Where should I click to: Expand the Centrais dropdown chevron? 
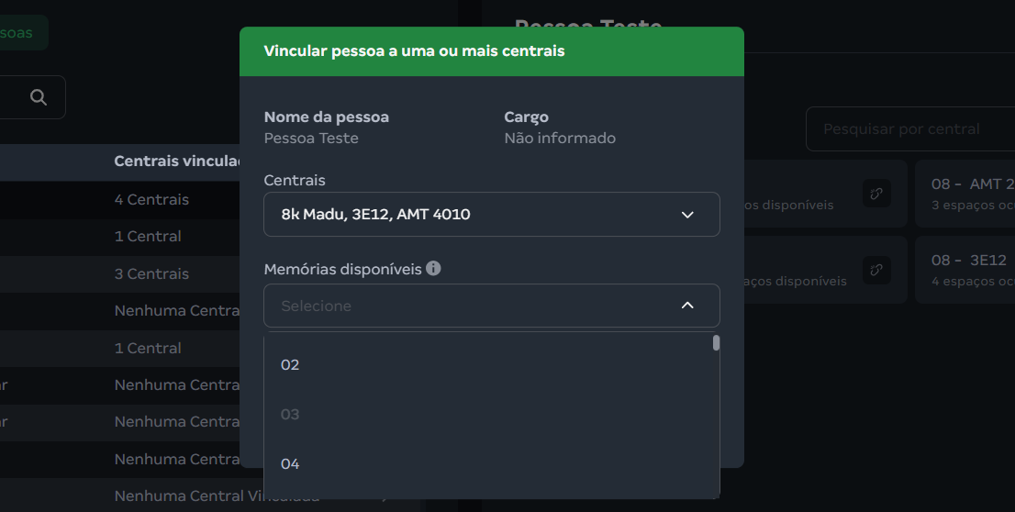pyautogui.click(x=687, y=215)
